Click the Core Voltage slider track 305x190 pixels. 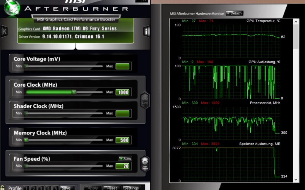point(64,66)
